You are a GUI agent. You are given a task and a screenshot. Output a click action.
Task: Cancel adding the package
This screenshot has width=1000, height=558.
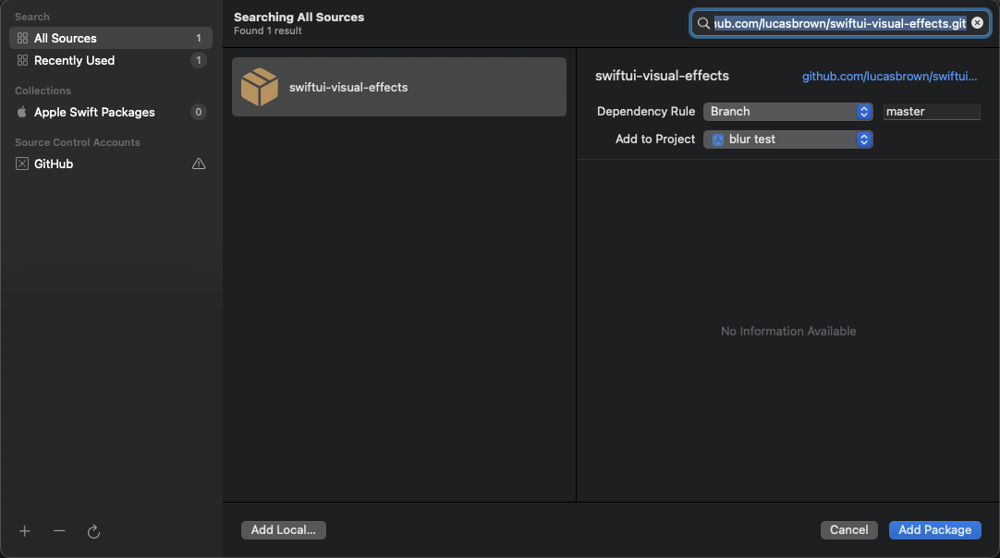(848, 530)
